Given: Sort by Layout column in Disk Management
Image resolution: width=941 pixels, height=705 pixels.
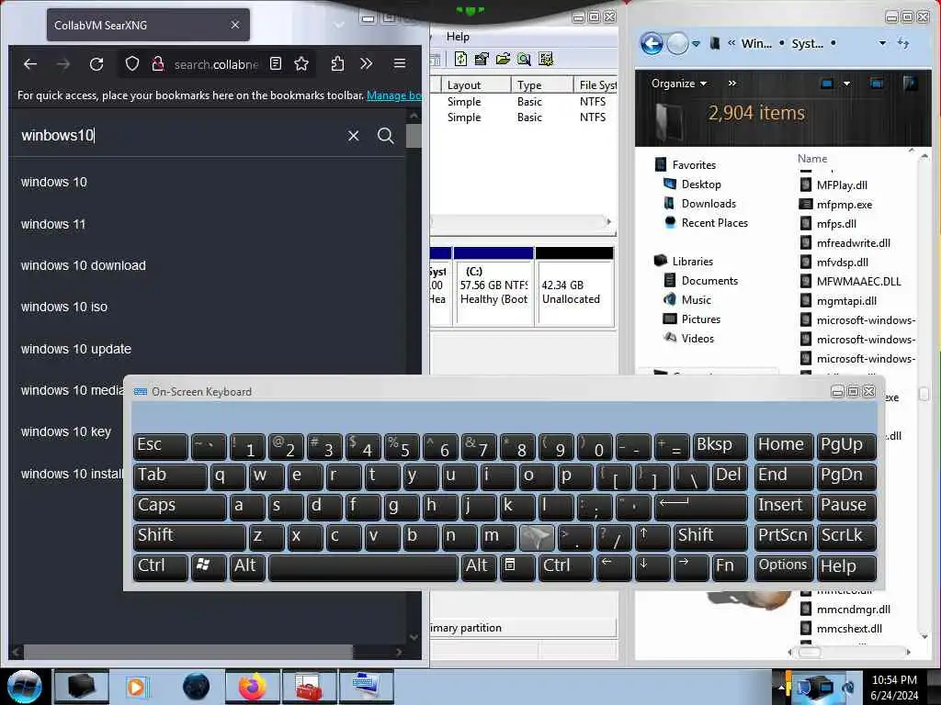Looking at the screenshot, I should 476,84.
